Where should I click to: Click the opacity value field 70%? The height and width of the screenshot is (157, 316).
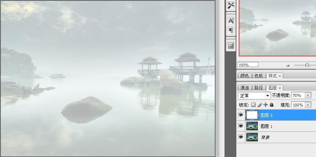click(298, 95)
